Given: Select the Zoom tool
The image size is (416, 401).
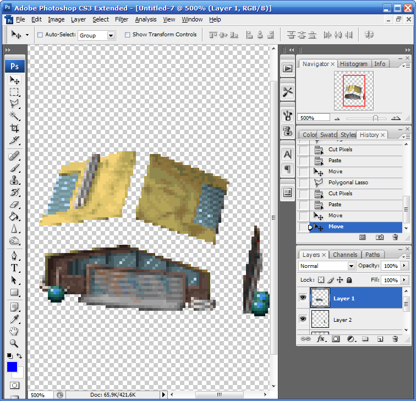Looking at the screenshot, I should [14, 343].
